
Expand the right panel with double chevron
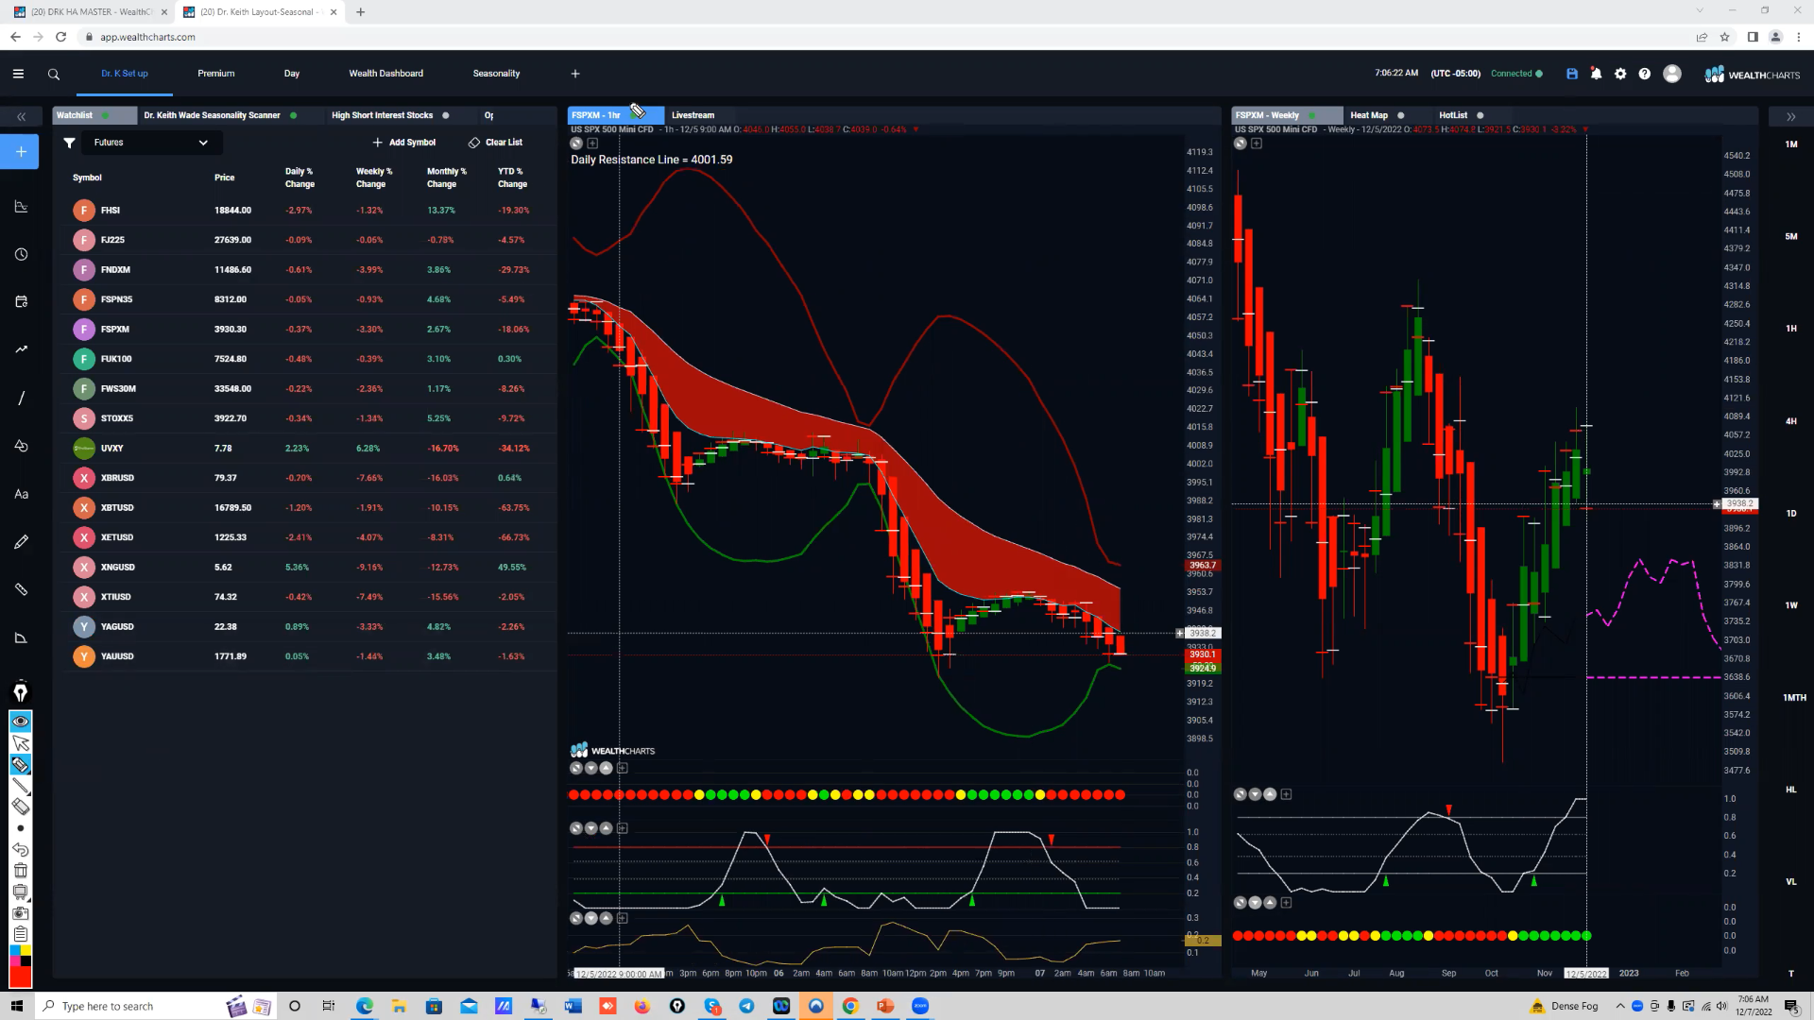pos(1790,116)
